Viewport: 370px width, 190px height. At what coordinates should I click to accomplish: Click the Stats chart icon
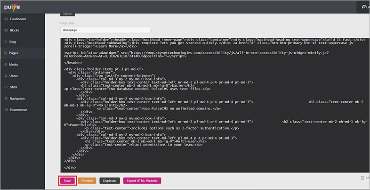5,87
